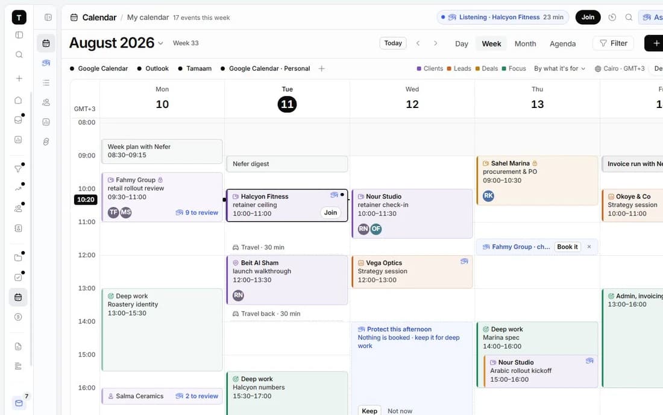Image resolution: width=663 pixels, height=415 pixels.
Task: Open the link icon in secondary sidebar
Action: pyautogui.click(x=46, y=142)
